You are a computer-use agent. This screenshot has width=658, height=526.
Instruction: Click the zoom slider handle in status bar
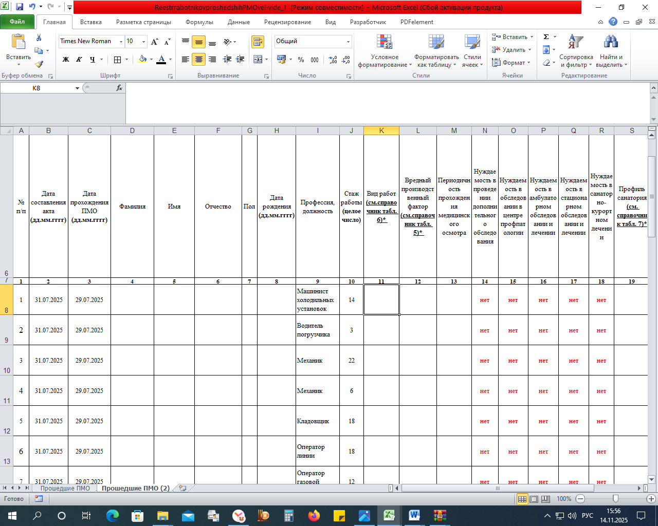tap(615, 499)
